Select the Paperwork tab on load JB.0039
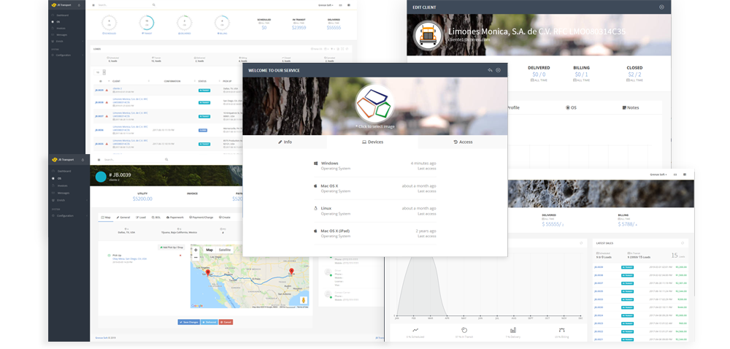 click(x=175, y=218)
